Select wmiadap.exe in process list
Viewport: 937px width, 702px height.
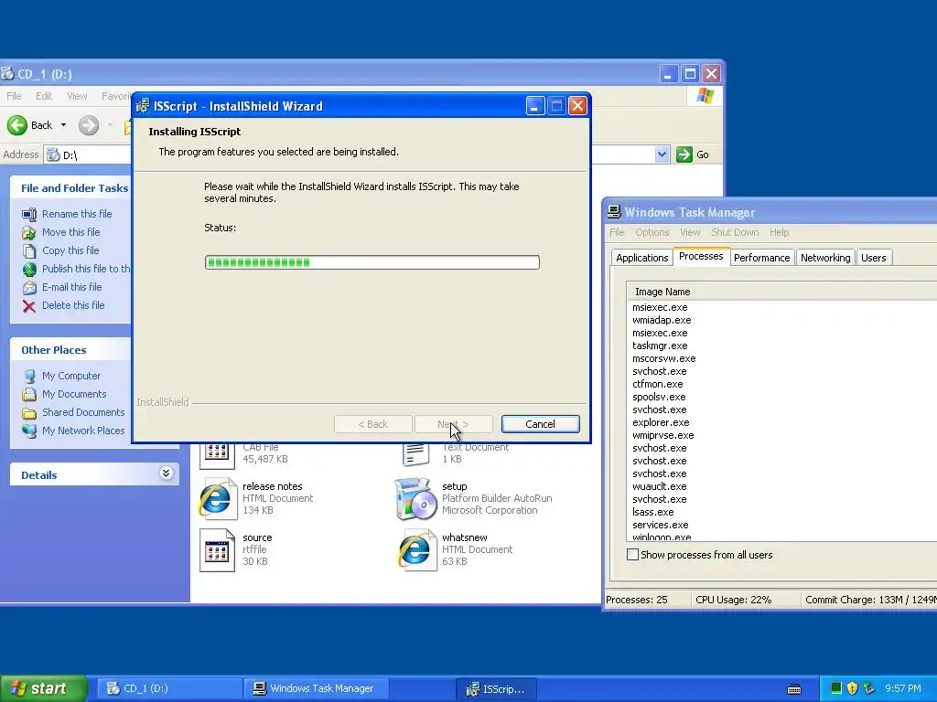coord(662,320)
